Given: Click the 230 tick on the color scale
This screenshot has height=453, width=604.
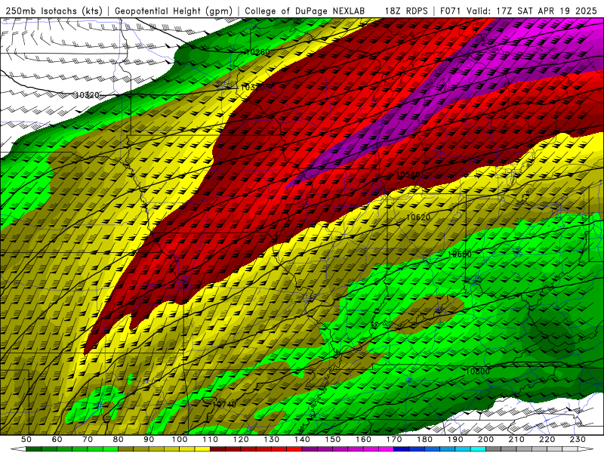Looking at the screenshot, I should (x=578, y=439).
